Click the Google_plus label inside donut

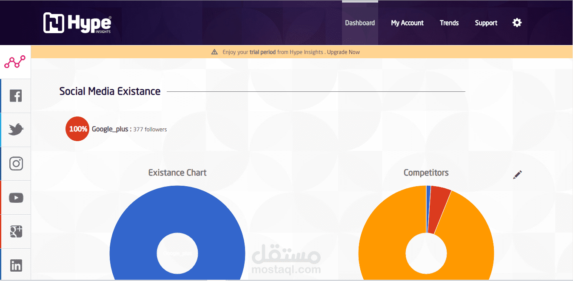click(177, 253)
